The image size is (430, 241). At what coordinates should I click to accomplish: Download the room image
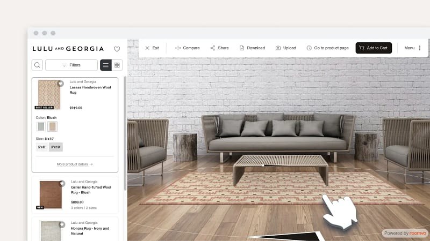click(x=252, y=48)
